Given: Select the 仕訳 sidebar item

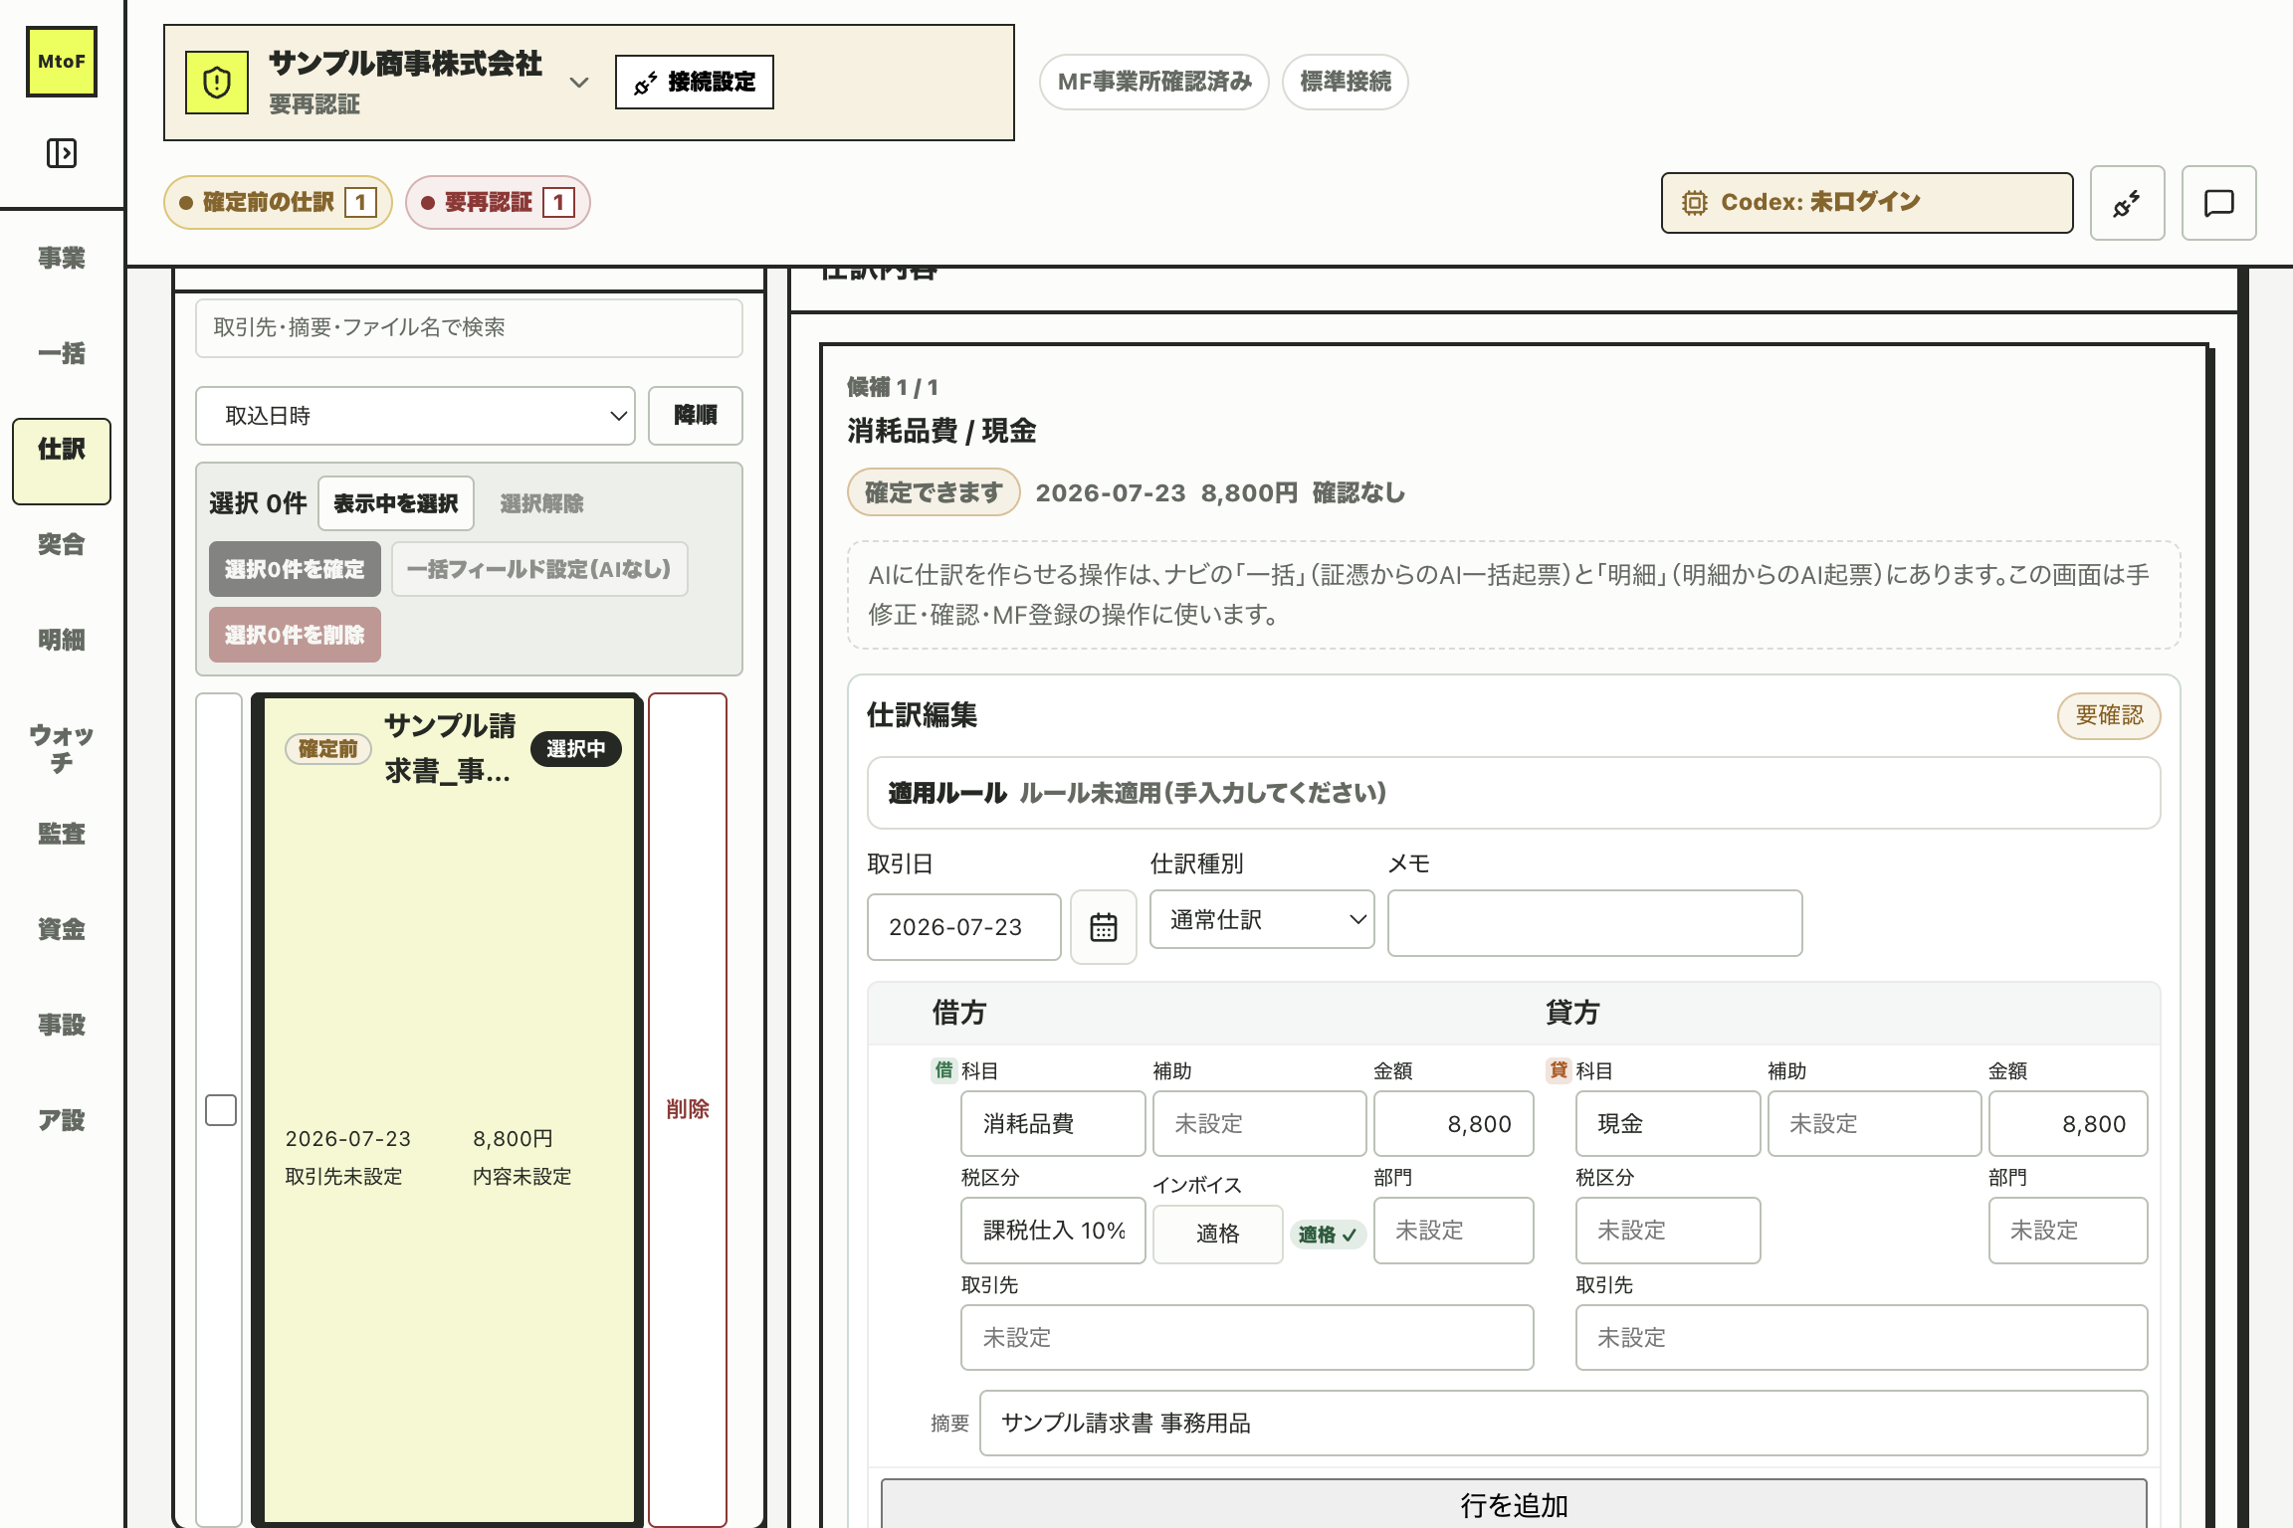Looking at the screenshot, I should (62, 461).
